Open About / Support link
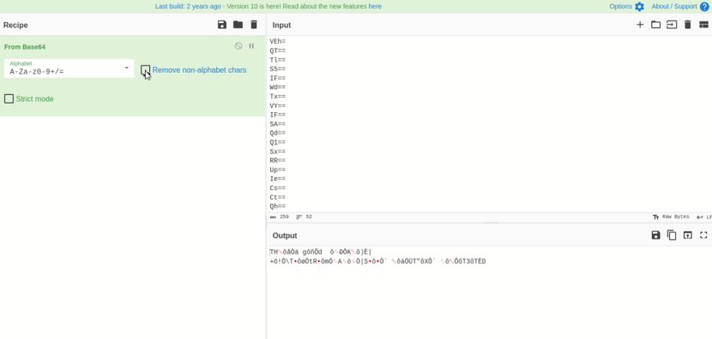Image resolution: width=712 pixels, height=339 pixels. [674, 6]
